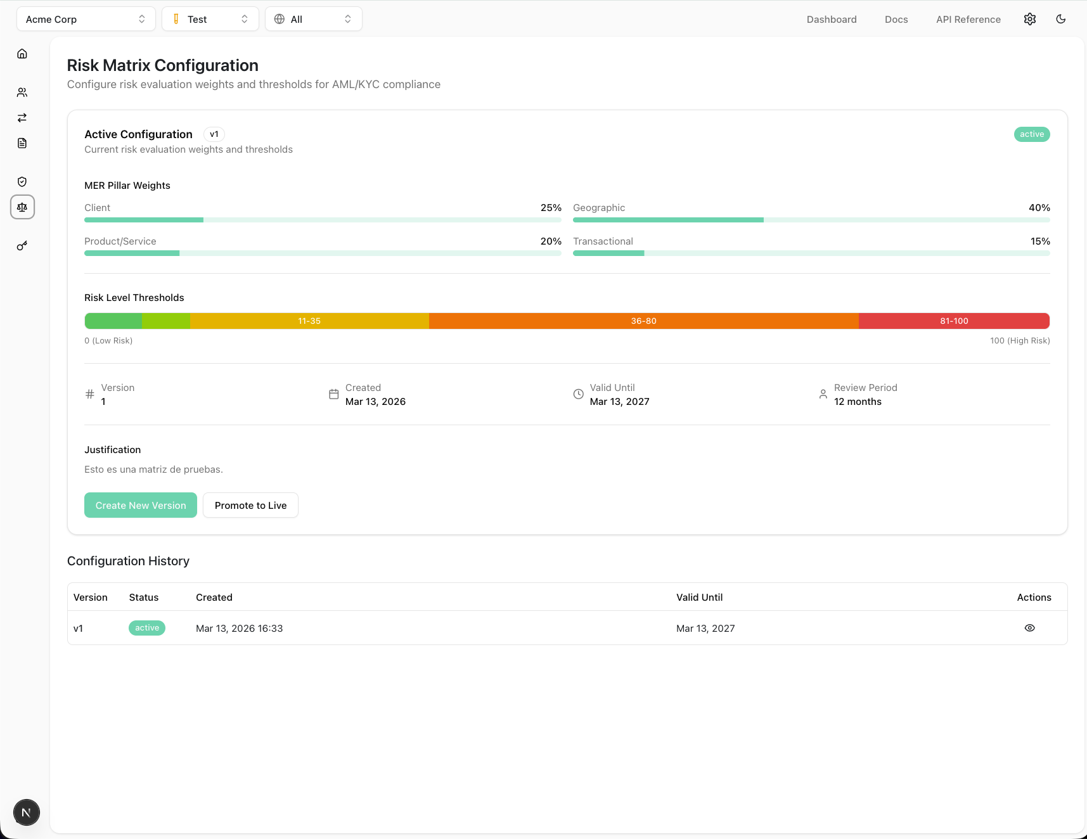
Task: Click the person icon beside Review Period
Action: (x=823, y=394)
